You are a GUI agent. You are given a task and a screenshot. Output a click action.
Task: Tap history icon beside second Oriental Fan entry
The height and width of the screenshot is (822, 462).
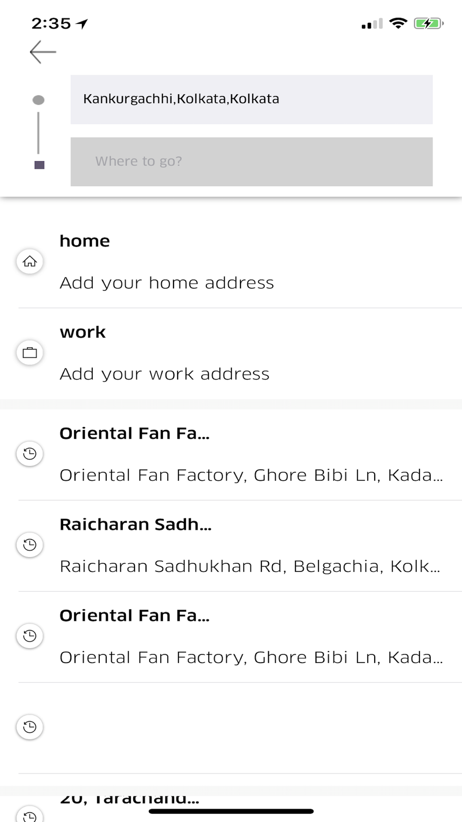coord(30,636)
